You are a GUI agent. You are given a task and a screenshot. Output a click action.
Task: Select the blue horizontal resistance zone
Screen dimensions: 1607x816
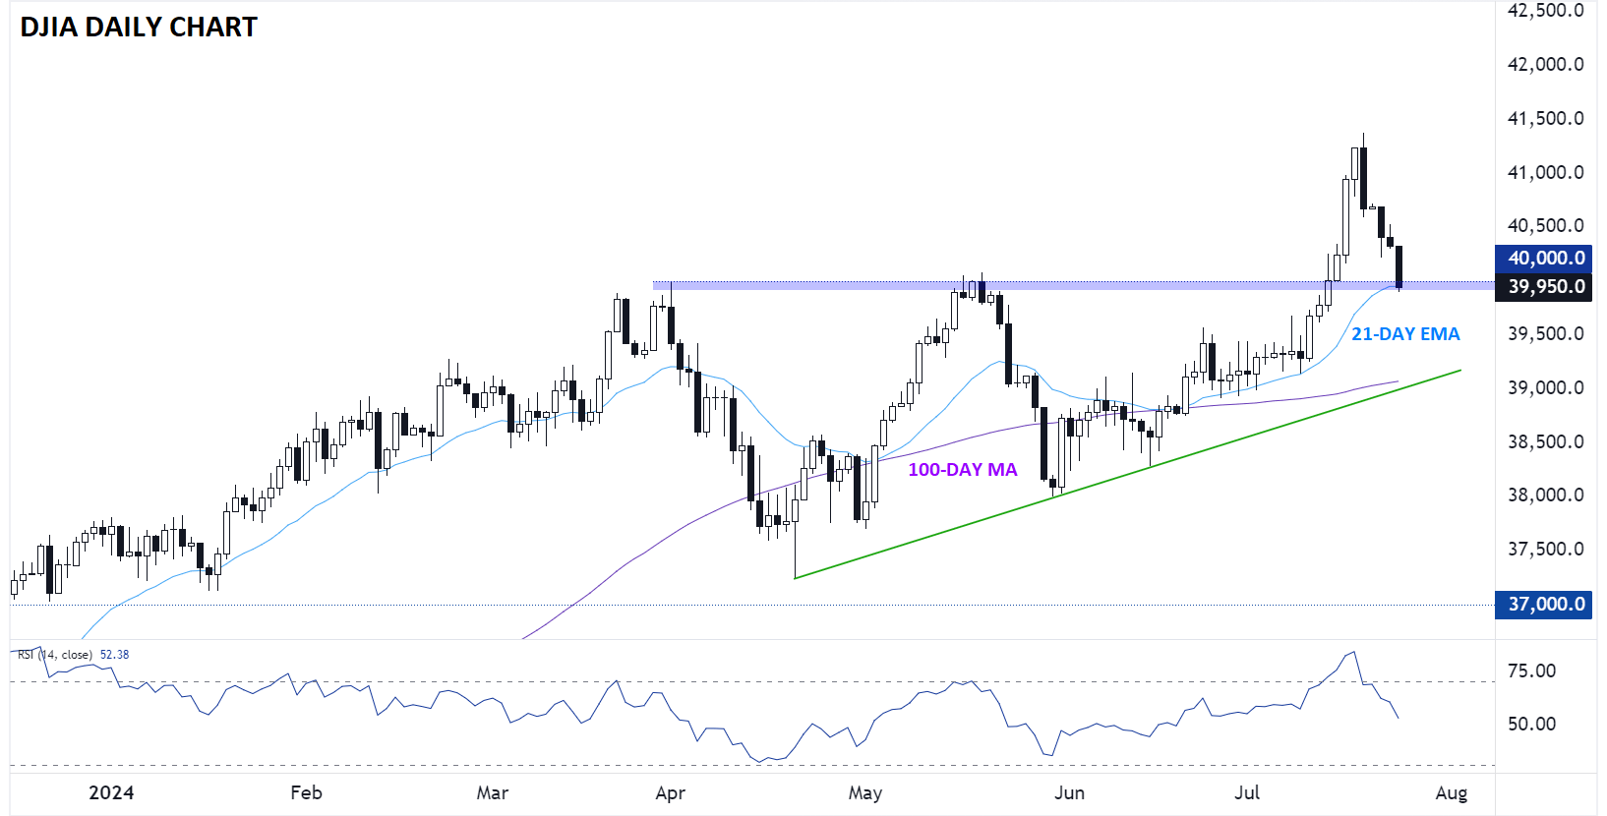pos(1072,286)
